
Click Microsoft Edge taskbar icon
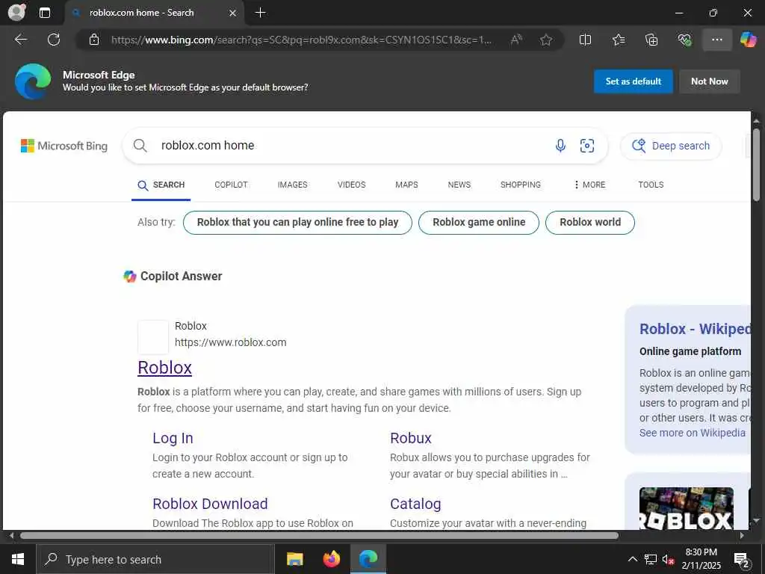click(x=368, y=559)
